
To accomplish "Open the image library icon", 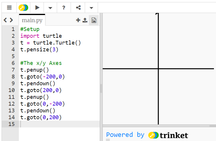I will pos(94,20).
